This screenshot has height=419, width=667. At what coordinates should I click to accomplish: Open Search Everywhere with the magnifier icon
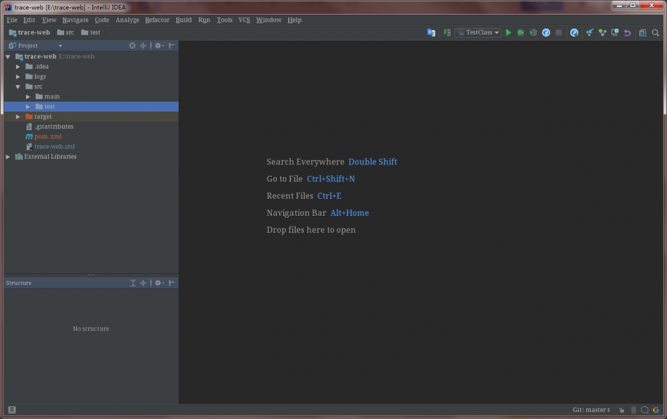[654, 32]
